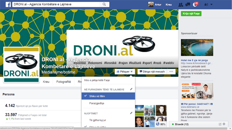
Task: Click the search magnifier icon
Action: tap(104, 4)
